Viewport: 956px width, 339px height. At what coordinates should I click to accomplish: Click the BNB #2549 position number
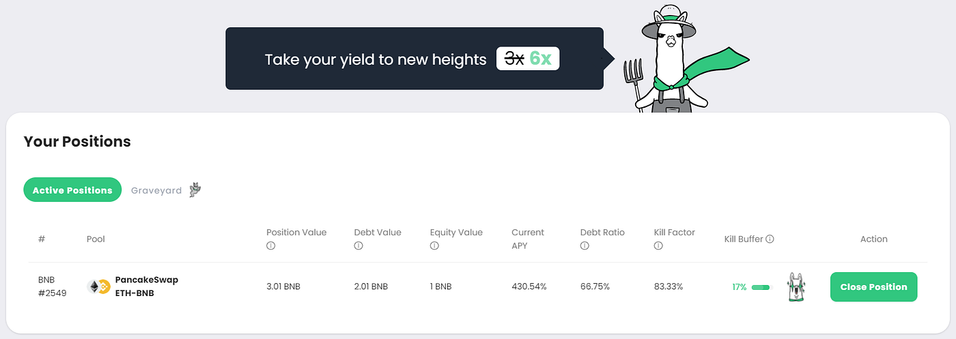53,286
